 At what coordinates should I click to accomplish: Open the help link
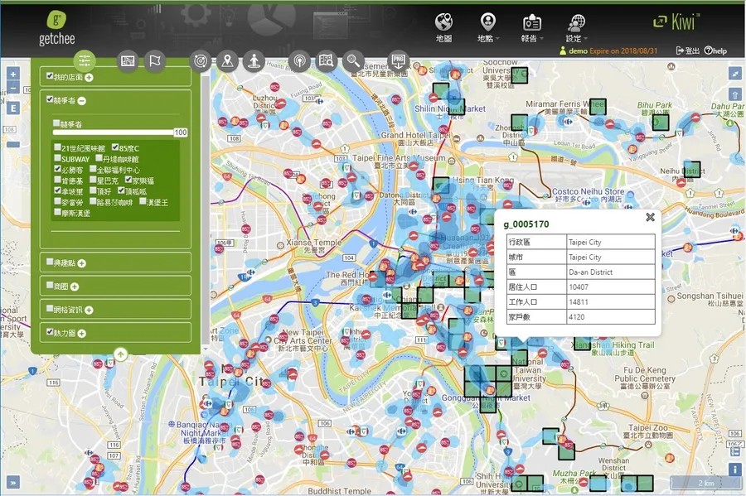point(715,51)
